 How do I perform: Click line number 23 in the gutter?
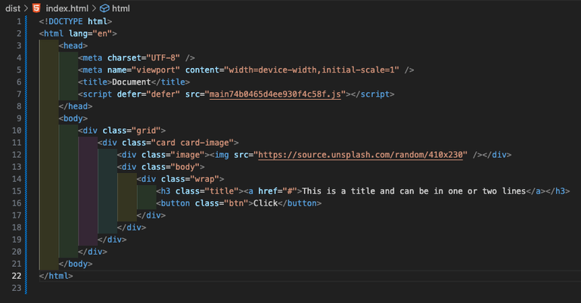(17, 288)
